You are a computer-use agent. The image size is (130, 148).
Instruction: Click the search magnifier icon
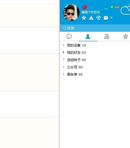(x=64, y=28)
